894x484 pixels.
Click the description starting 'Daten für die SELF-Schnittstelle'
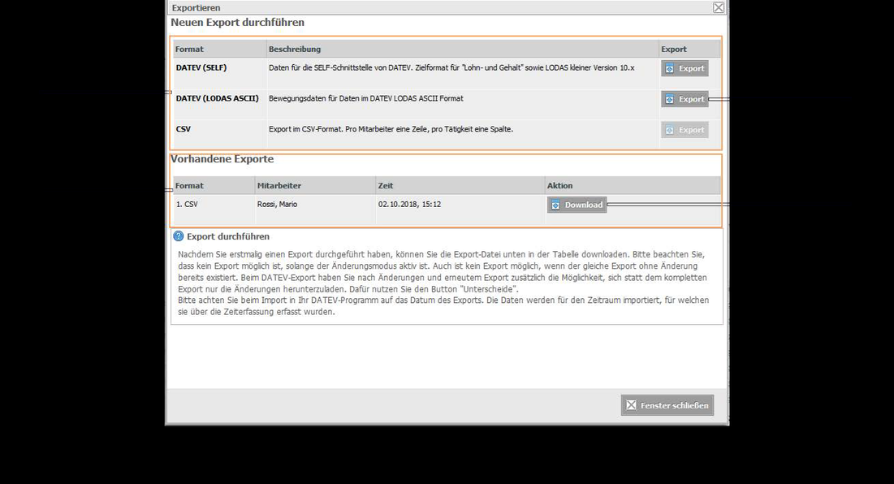pyautogui.click(x=451, y=68)
